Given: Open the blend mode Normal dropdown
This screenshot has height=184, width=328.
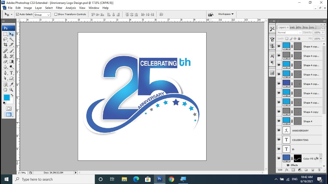Looking at the screenshot, I should [x=289, y=32].
